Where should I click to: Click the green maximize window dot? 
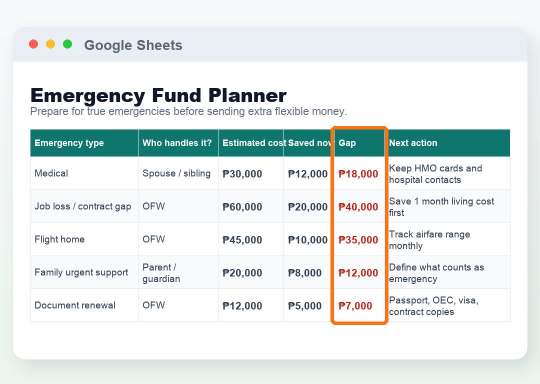click(67, 44)
